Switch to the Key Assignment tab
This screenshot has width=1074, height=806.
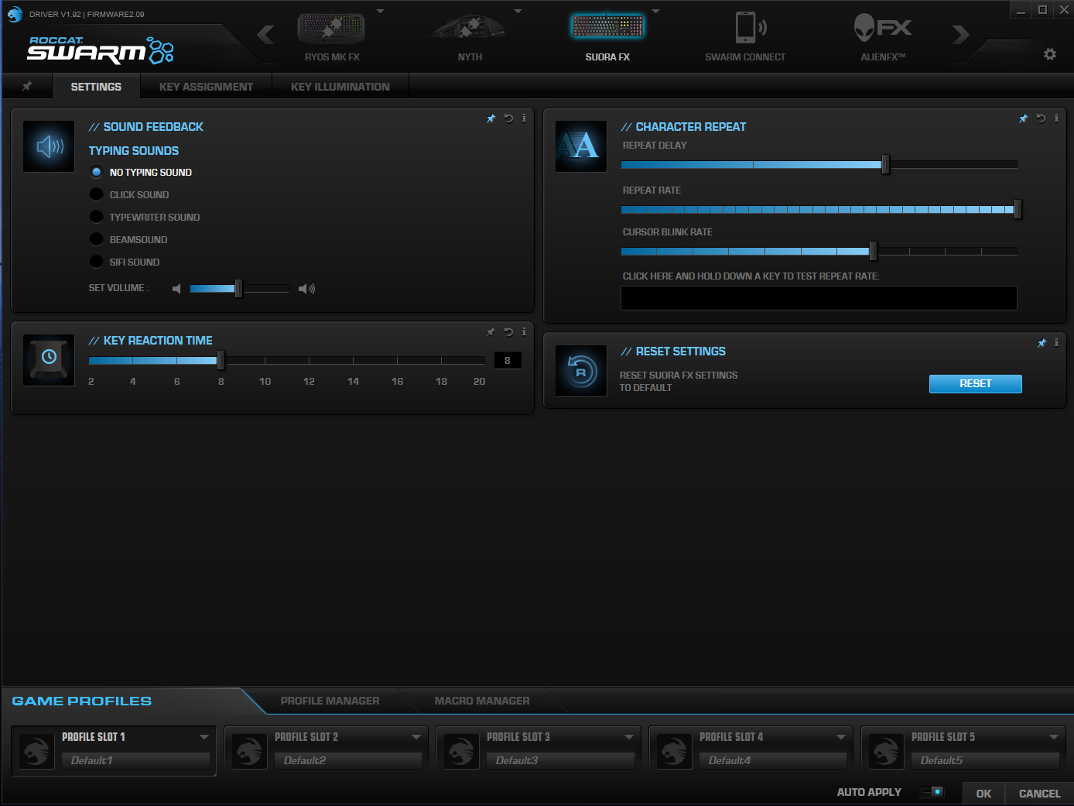(206, 87)
